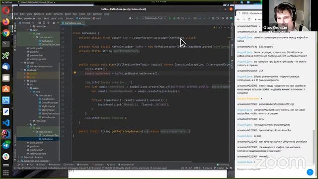Open Google Chrome from the dock
Image resolution: width=318 pixels, height=179 pixels.
(x=6, y=33)
